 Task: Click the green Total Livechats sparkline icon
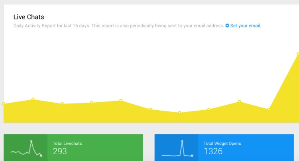click(26, 148)
